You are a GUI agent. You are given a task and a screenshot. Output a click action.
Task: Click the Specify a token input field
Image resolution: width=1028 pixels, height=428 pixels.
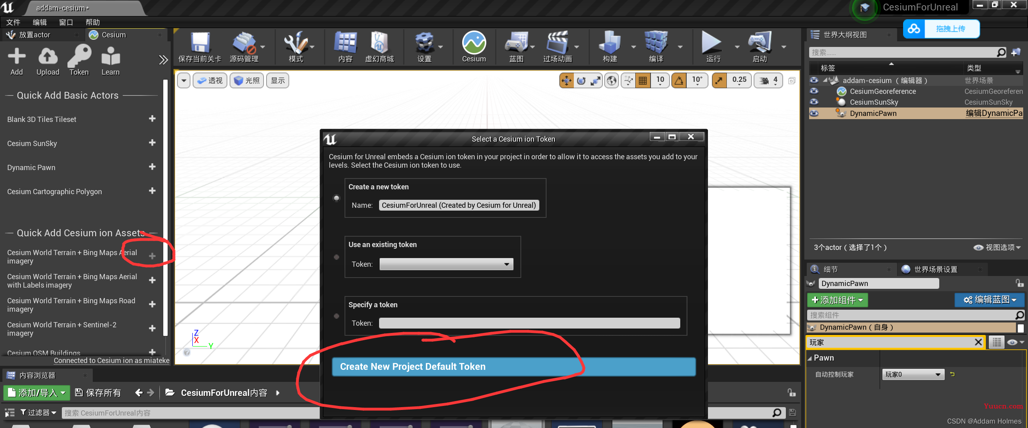530,323
